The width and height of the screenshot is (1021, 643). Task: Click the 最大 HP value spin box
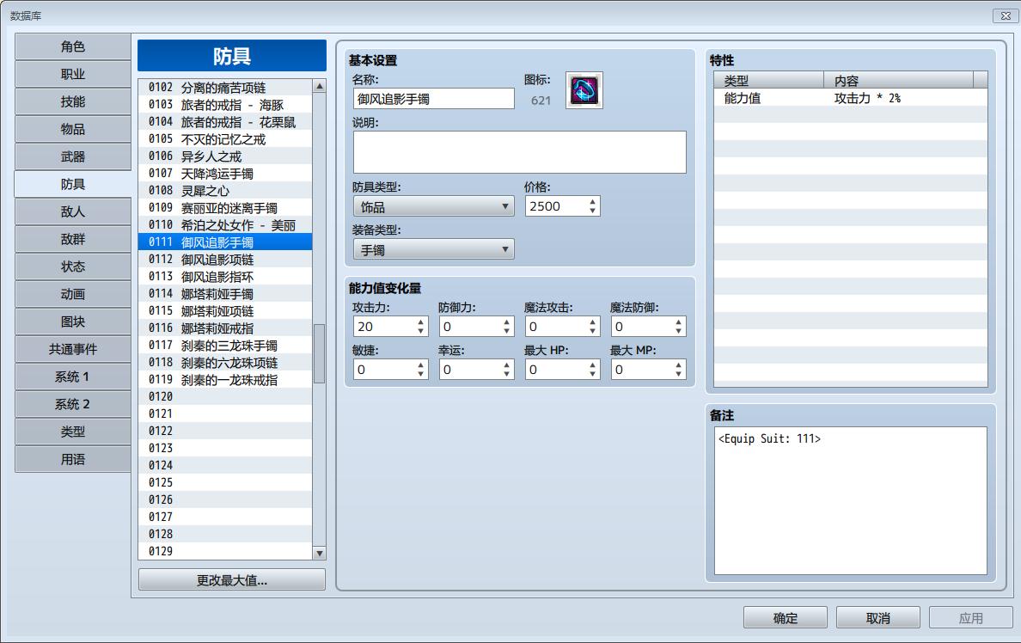pos(562,370)
